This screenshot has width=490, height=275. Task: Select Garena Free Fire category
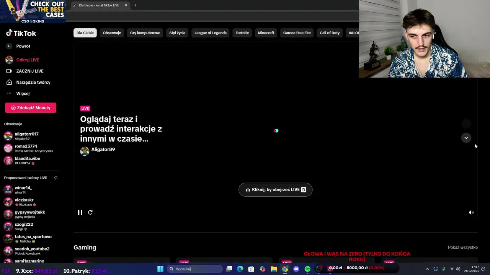coord(297,33)
